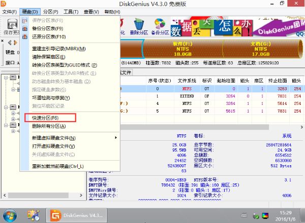Expand the child node under third disk
This screenshot has width=305, height=223.
point(13,131)
